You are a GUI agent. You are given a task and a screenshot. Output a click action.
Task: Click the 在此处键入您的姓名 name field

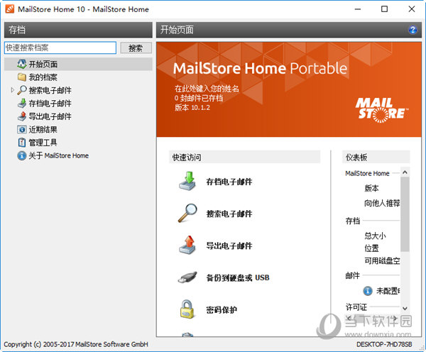tap(207, 89)
